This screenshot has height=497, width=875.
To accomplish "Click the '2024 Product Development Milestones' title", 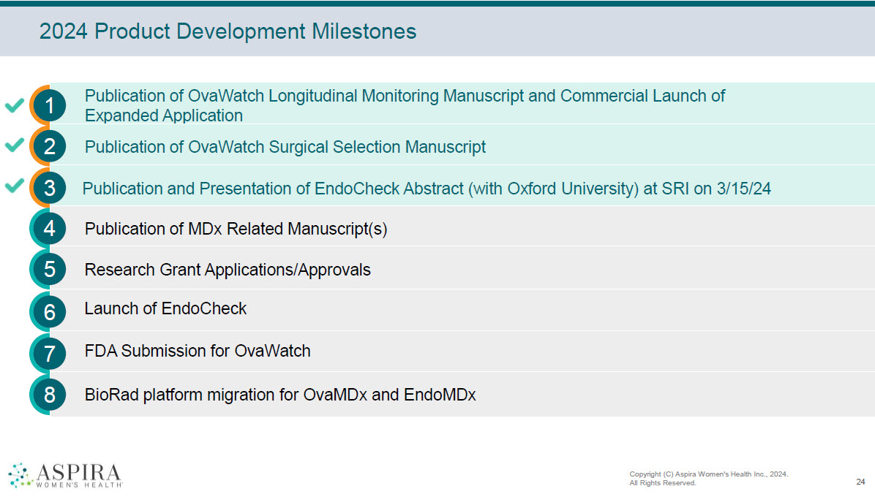I will [x=228, y=31].
